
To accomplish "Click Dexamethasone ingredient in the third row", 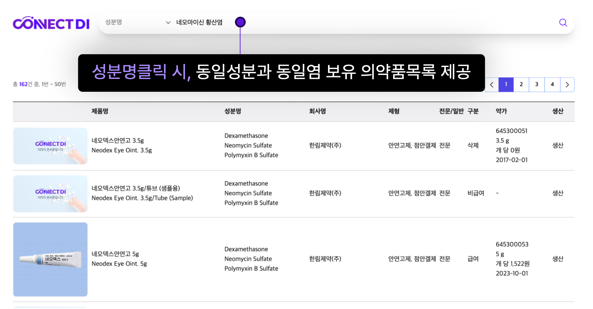I will tap(246, 249).
